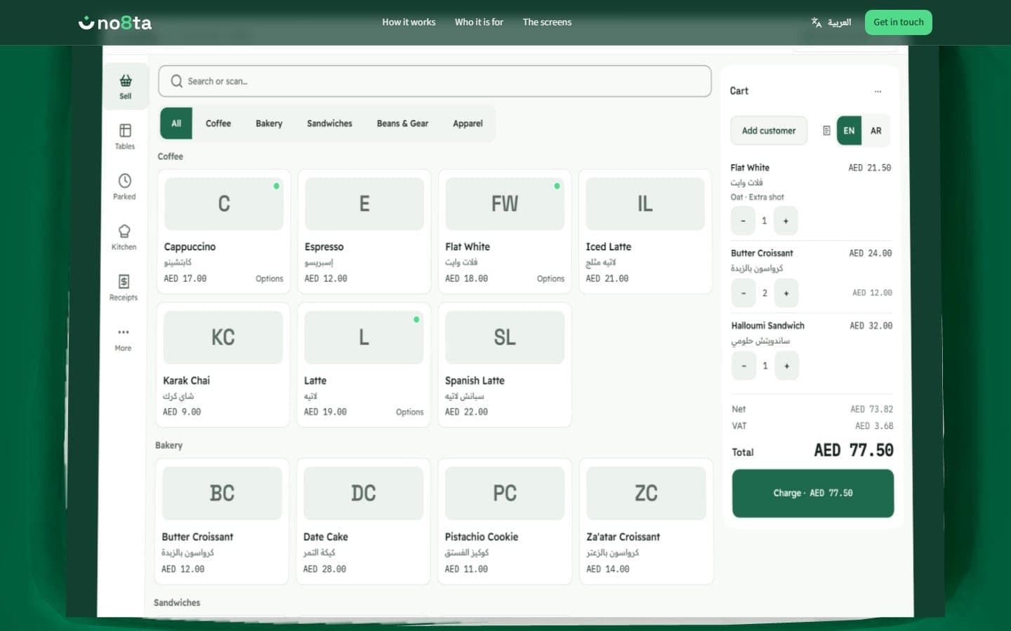
Task: Open the More menu in sidebar
Action: (x=124, y=338)
